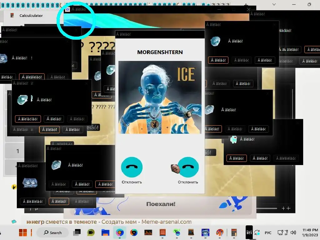The width and height of the screenshot is (320, 240).
Task: Open the orange lion browser icon on the taskbar
Action: 134,232
